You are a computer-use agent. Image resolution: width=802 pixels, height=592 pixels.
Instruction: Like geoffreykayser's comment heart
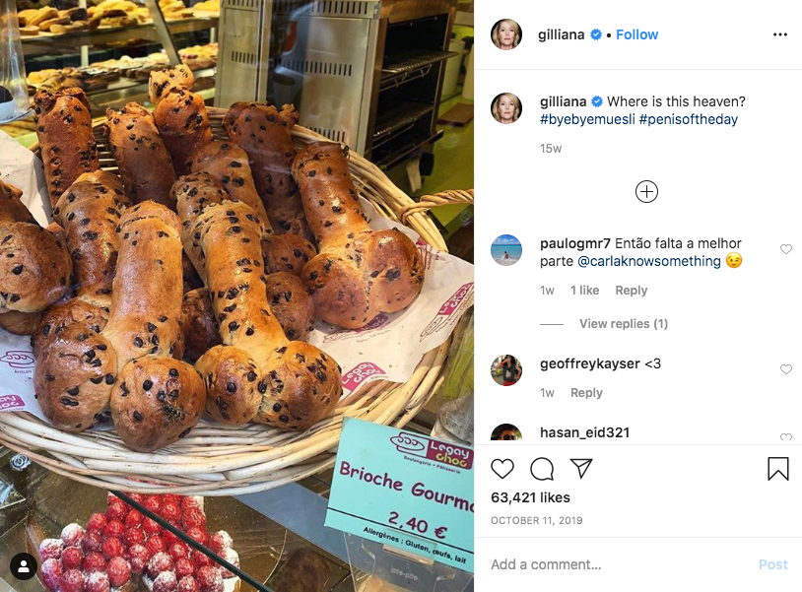click(786, 369)
